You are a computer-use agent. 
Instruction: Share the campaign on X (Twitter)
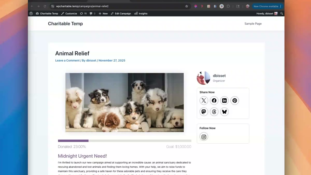(x=204, y=100)
